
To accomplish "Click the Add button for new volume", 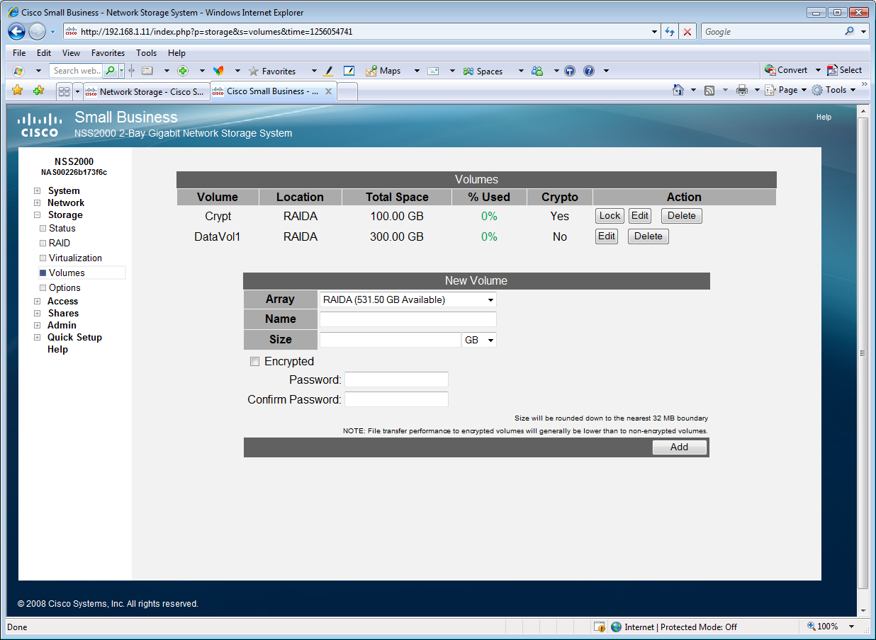I will pyautogui.click(x=679, y=447).
